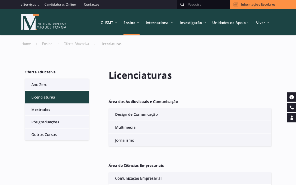Click the floating phone icon button

(291, 108)
